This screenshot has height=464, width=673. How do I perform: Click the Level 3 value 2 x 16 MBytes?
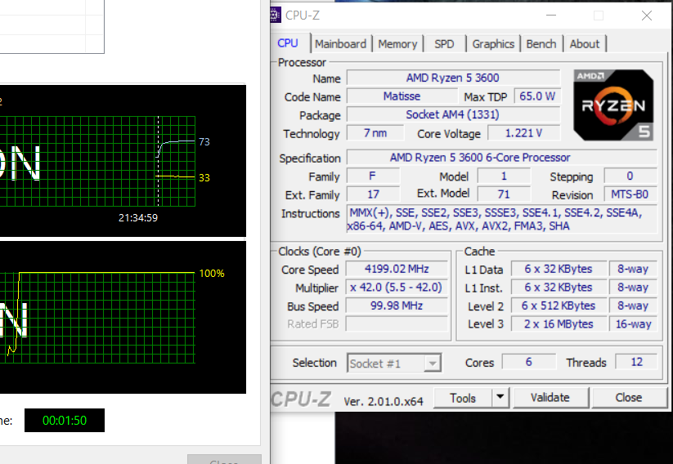click(x=559, y=323)
